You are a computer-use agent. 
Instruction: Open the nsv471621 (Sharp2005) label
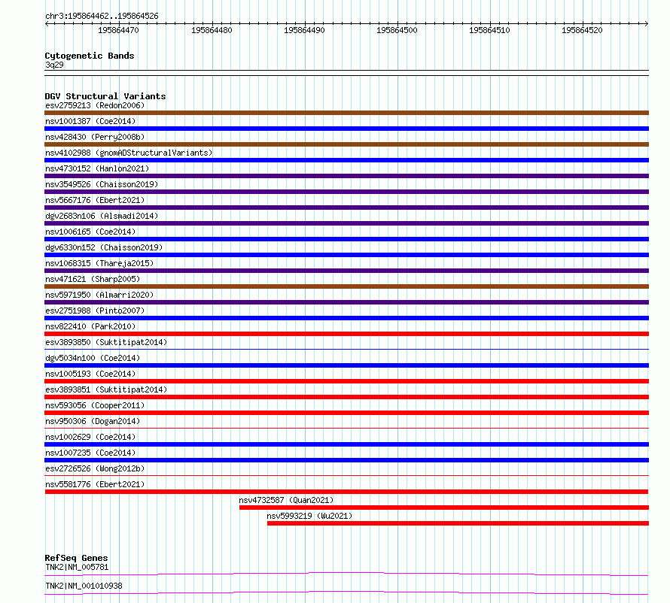[93, 279]
